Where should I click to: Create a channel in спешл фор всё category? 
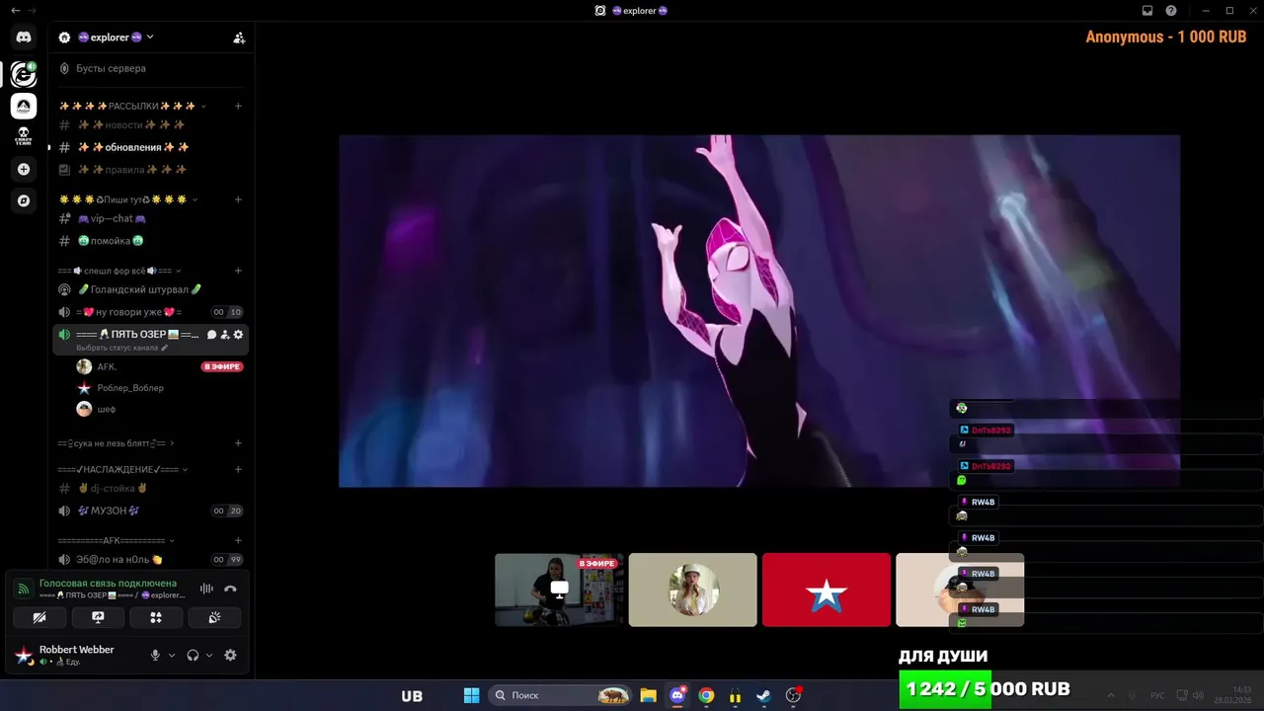(x=238, y=271)
